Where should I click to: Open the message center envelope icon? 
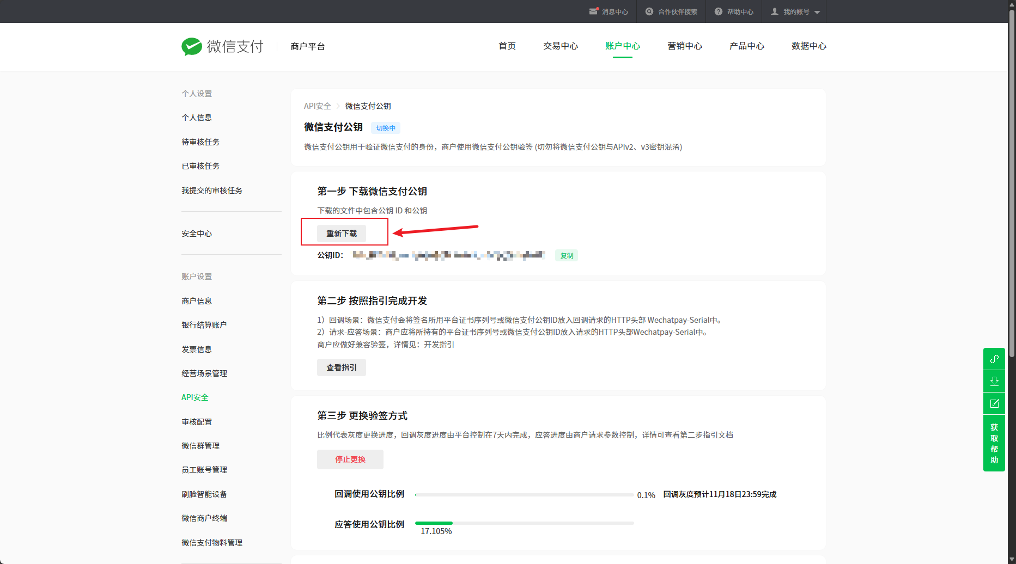pyautogui.click(x=593, y=11)
